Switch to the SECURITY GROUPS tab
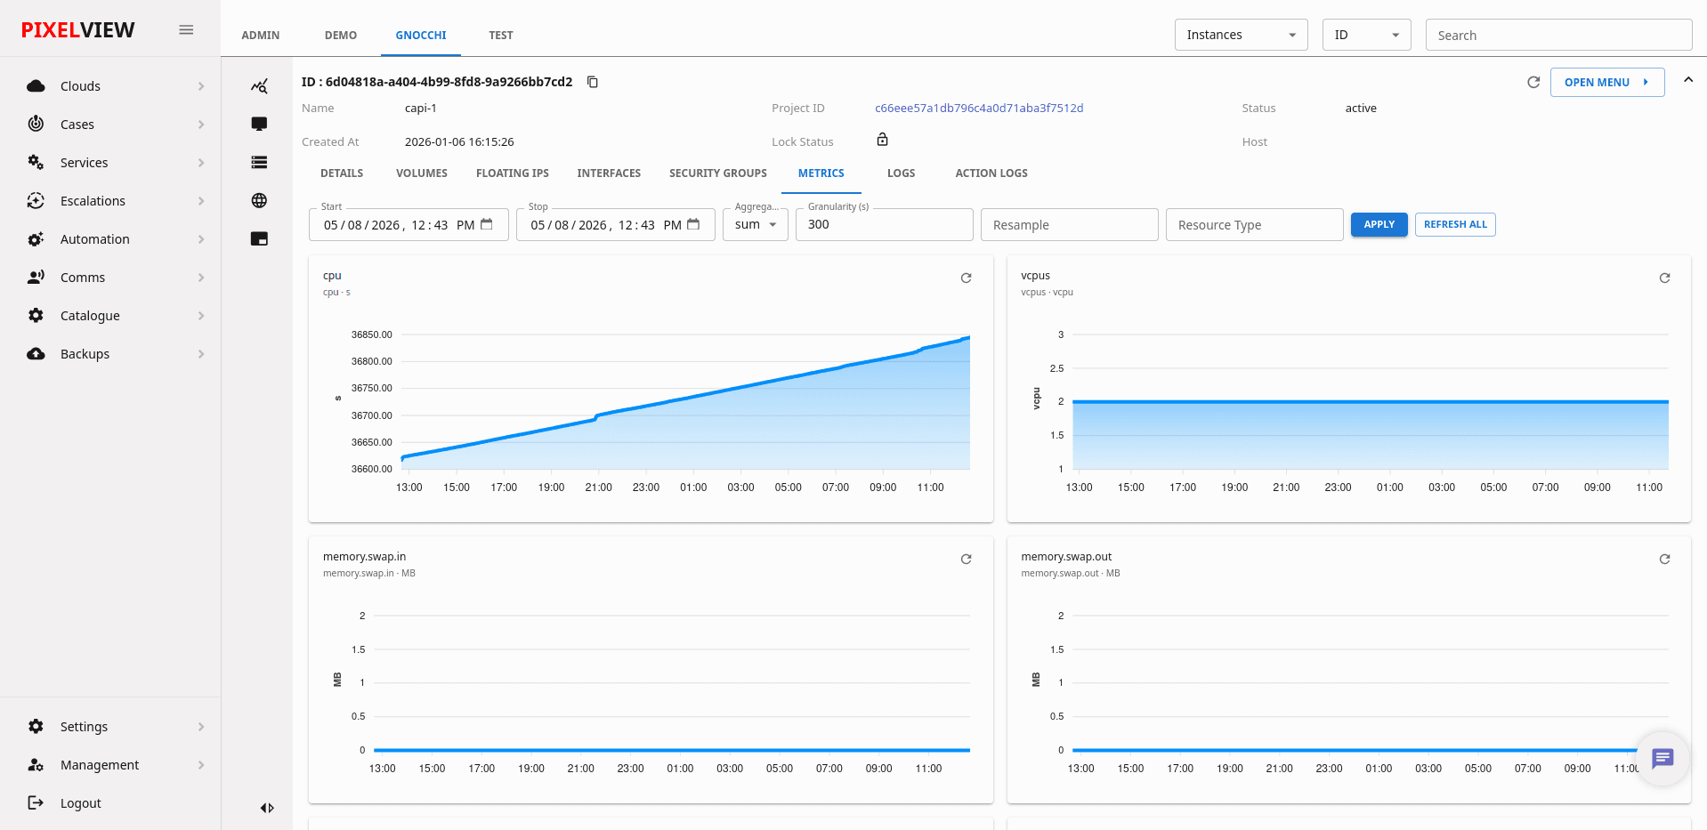Image resolution: width=1707 pixels, height=830 pixels. coord(717,173)
